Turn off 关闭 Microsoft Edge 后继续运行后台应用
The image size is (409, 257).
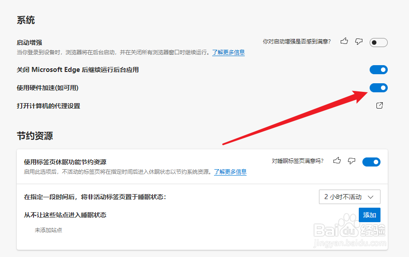(379, 70)
